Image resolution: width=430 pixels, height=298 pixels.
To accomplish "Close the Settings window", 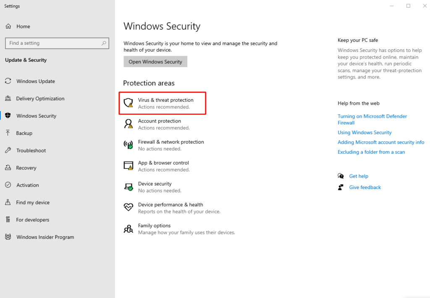I will point(425,6).
